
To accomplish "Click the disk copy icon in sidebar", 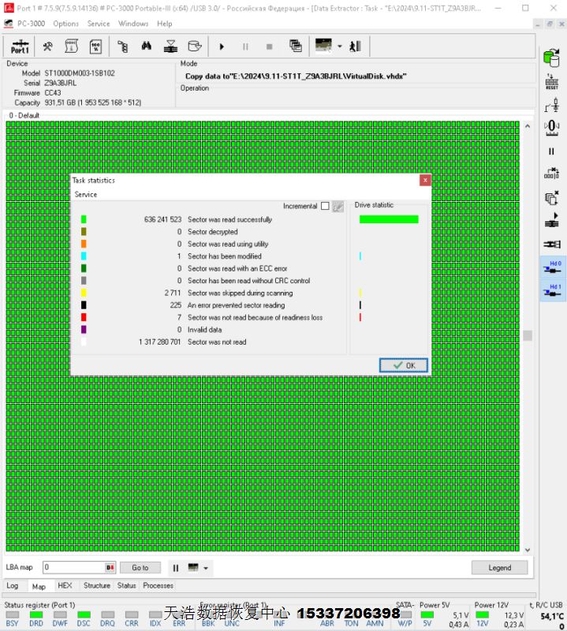I will [552, 199].
